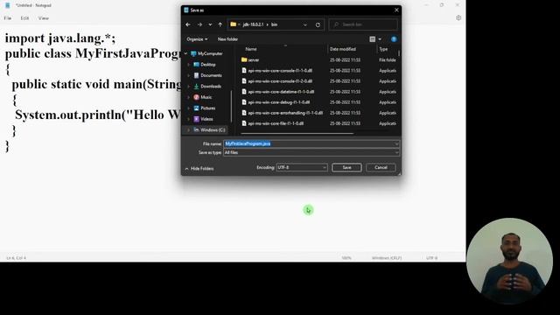Change the view layout icon
The height and width of the screenshot is (315, 560).
(372, 39)
